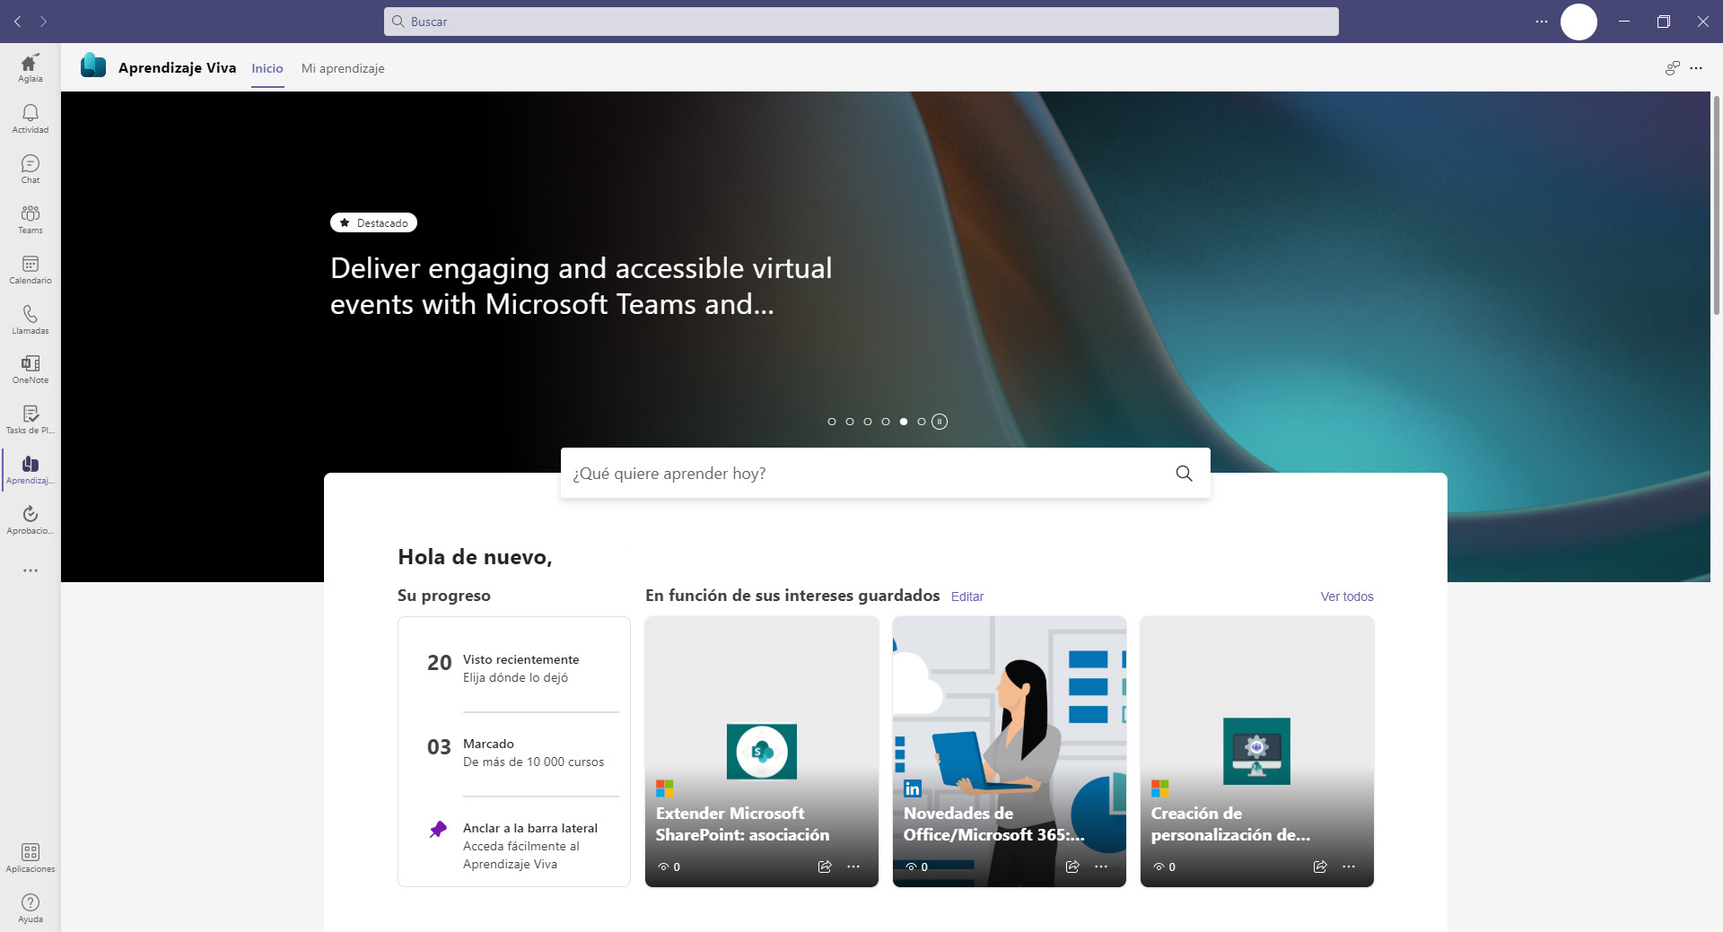
Task: Open Teams in the sidebar
Action: point(30,219)
